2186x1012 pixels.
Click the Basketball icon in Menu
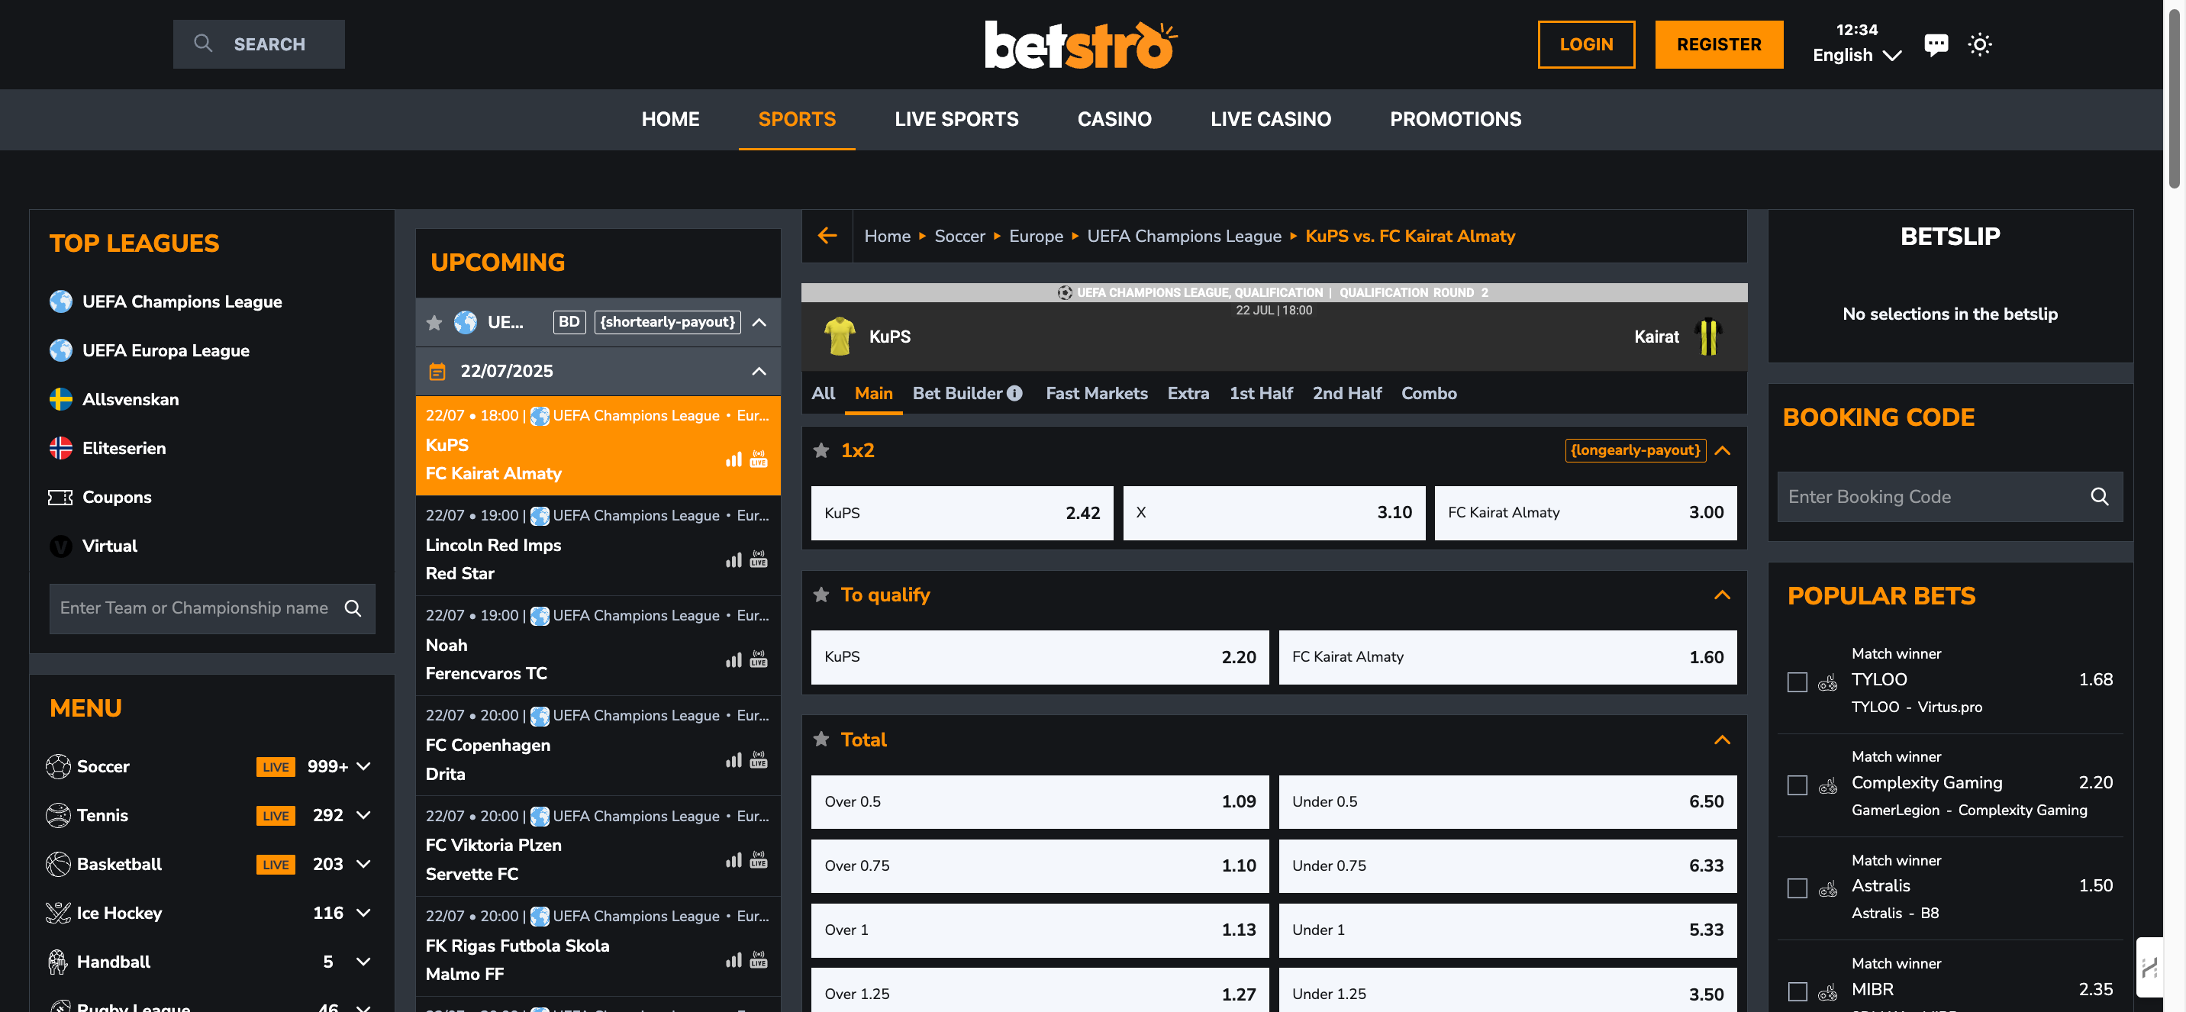[58, 863]
